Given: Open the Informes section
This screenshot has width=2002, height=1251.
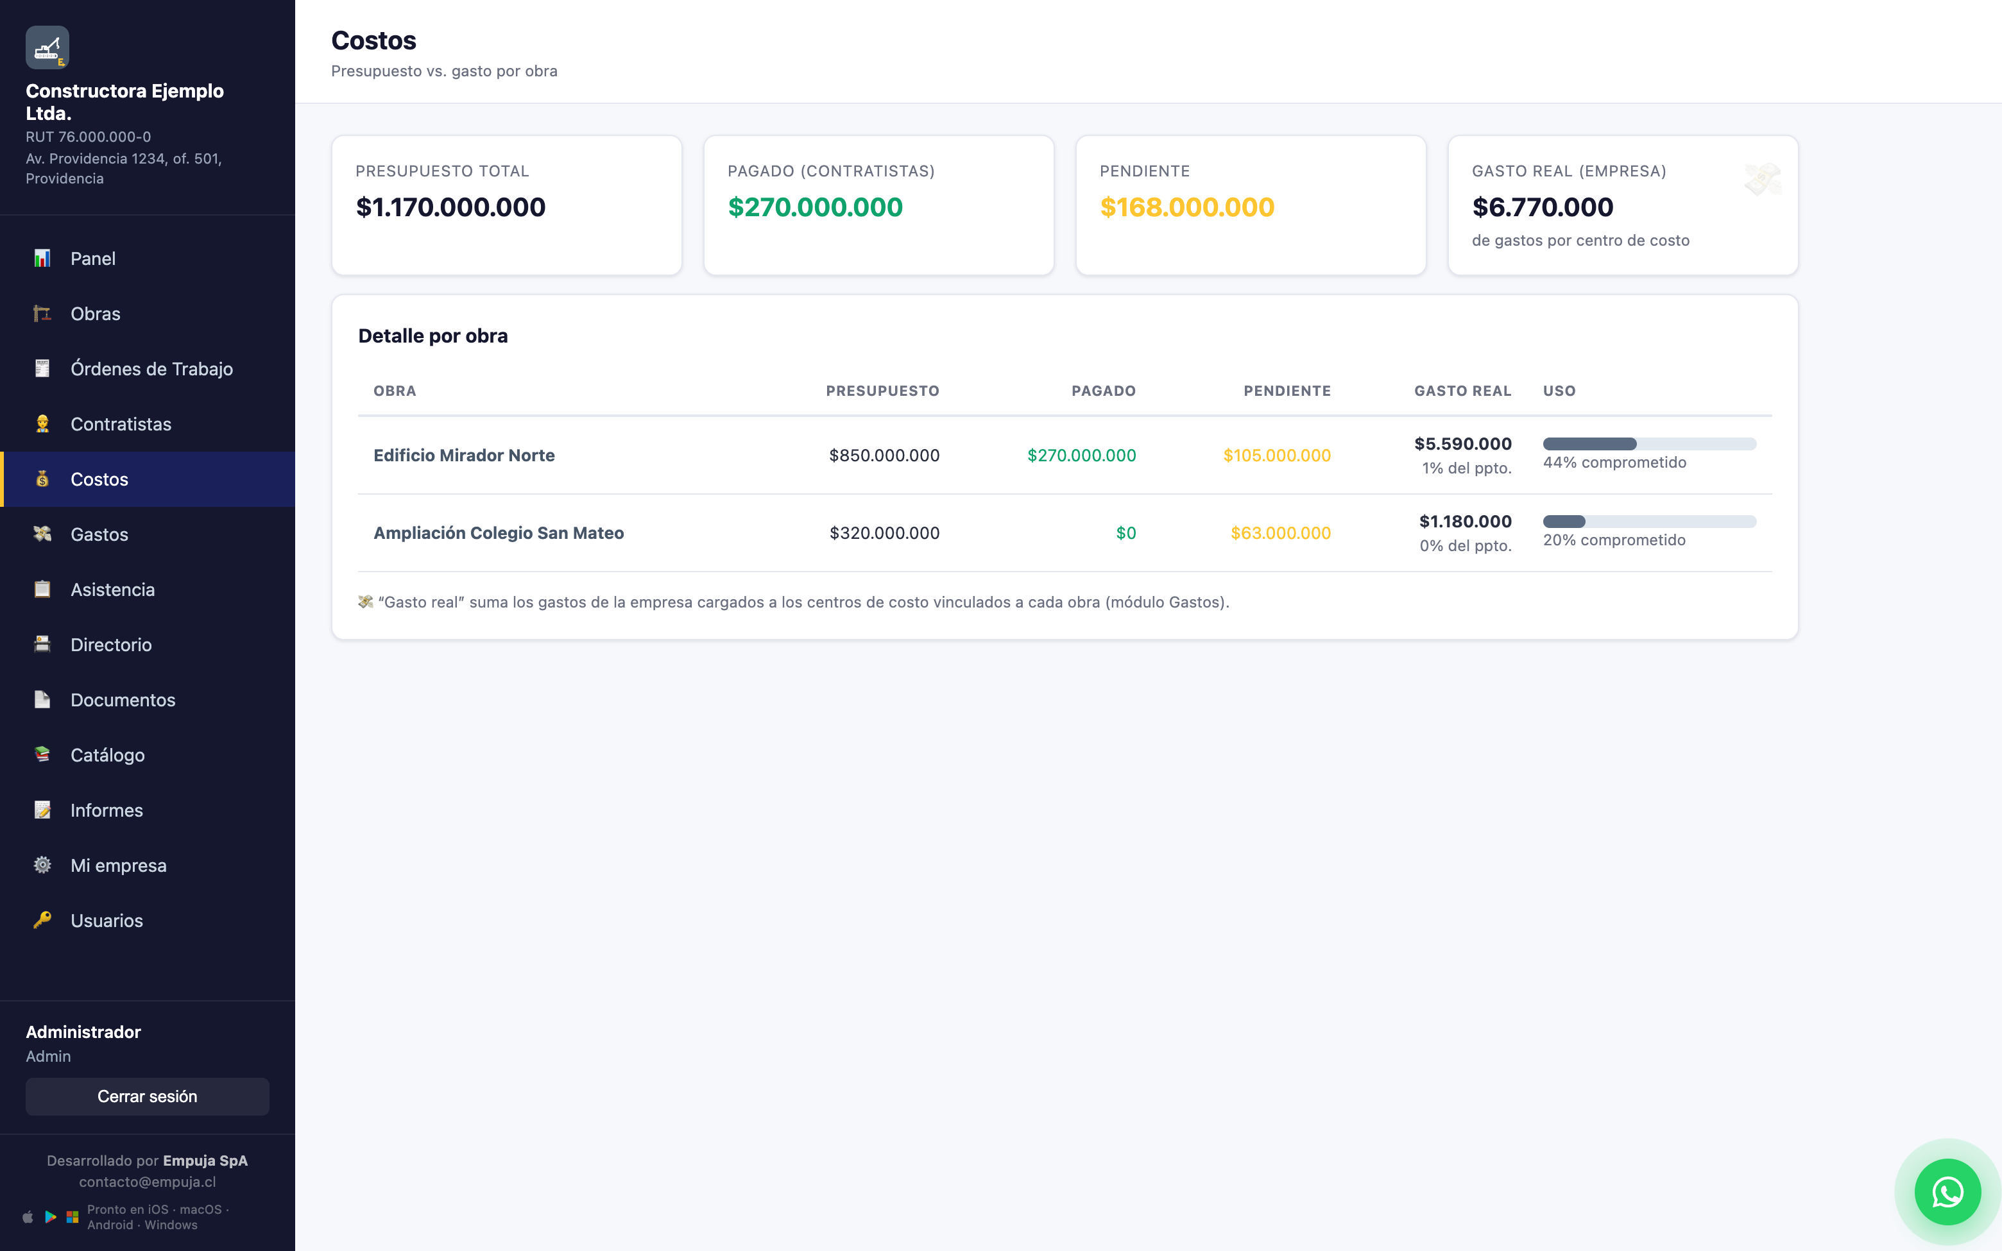Looking at the screenshot, I should click(147, 810).
